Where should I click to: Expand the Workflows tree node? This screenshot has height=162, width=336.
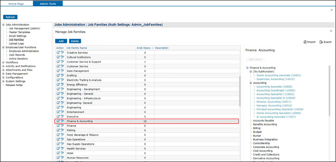(3, 62)
